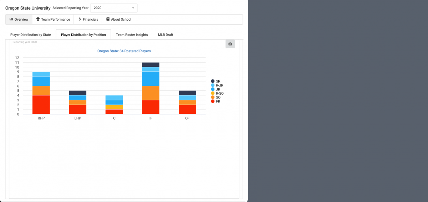Image resolution: width=428 pixels, height=202 pixels.
Task: Click the blue JR segment of IF bar
Action: pos(151,79)
